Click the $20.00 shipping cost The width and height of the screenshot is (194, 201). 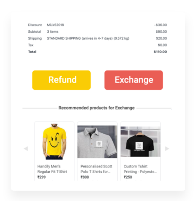click(161, 38)
